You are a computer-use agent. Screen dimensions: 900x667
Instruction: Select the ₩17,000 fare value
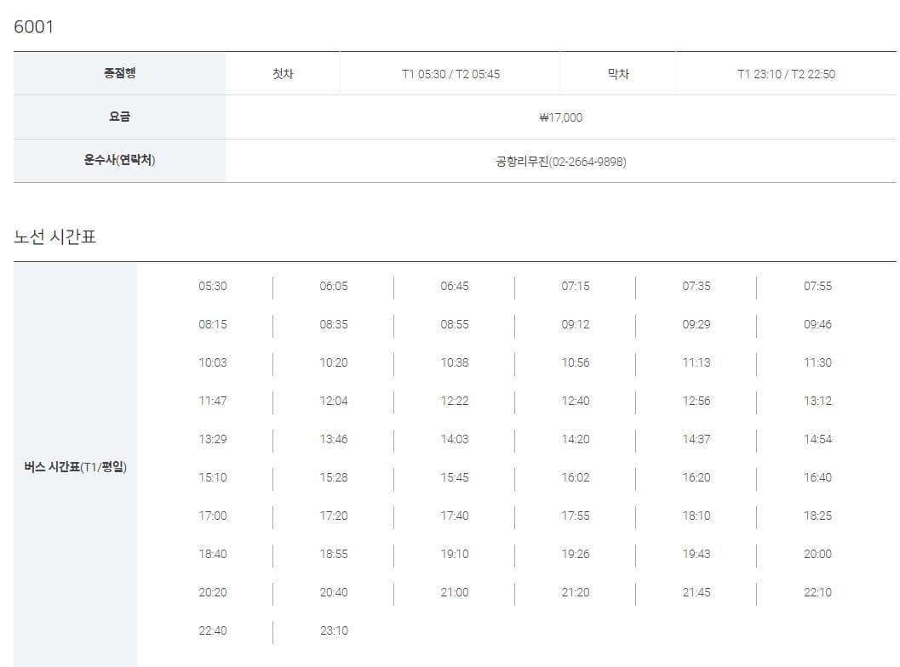click(x=560, y=117)
